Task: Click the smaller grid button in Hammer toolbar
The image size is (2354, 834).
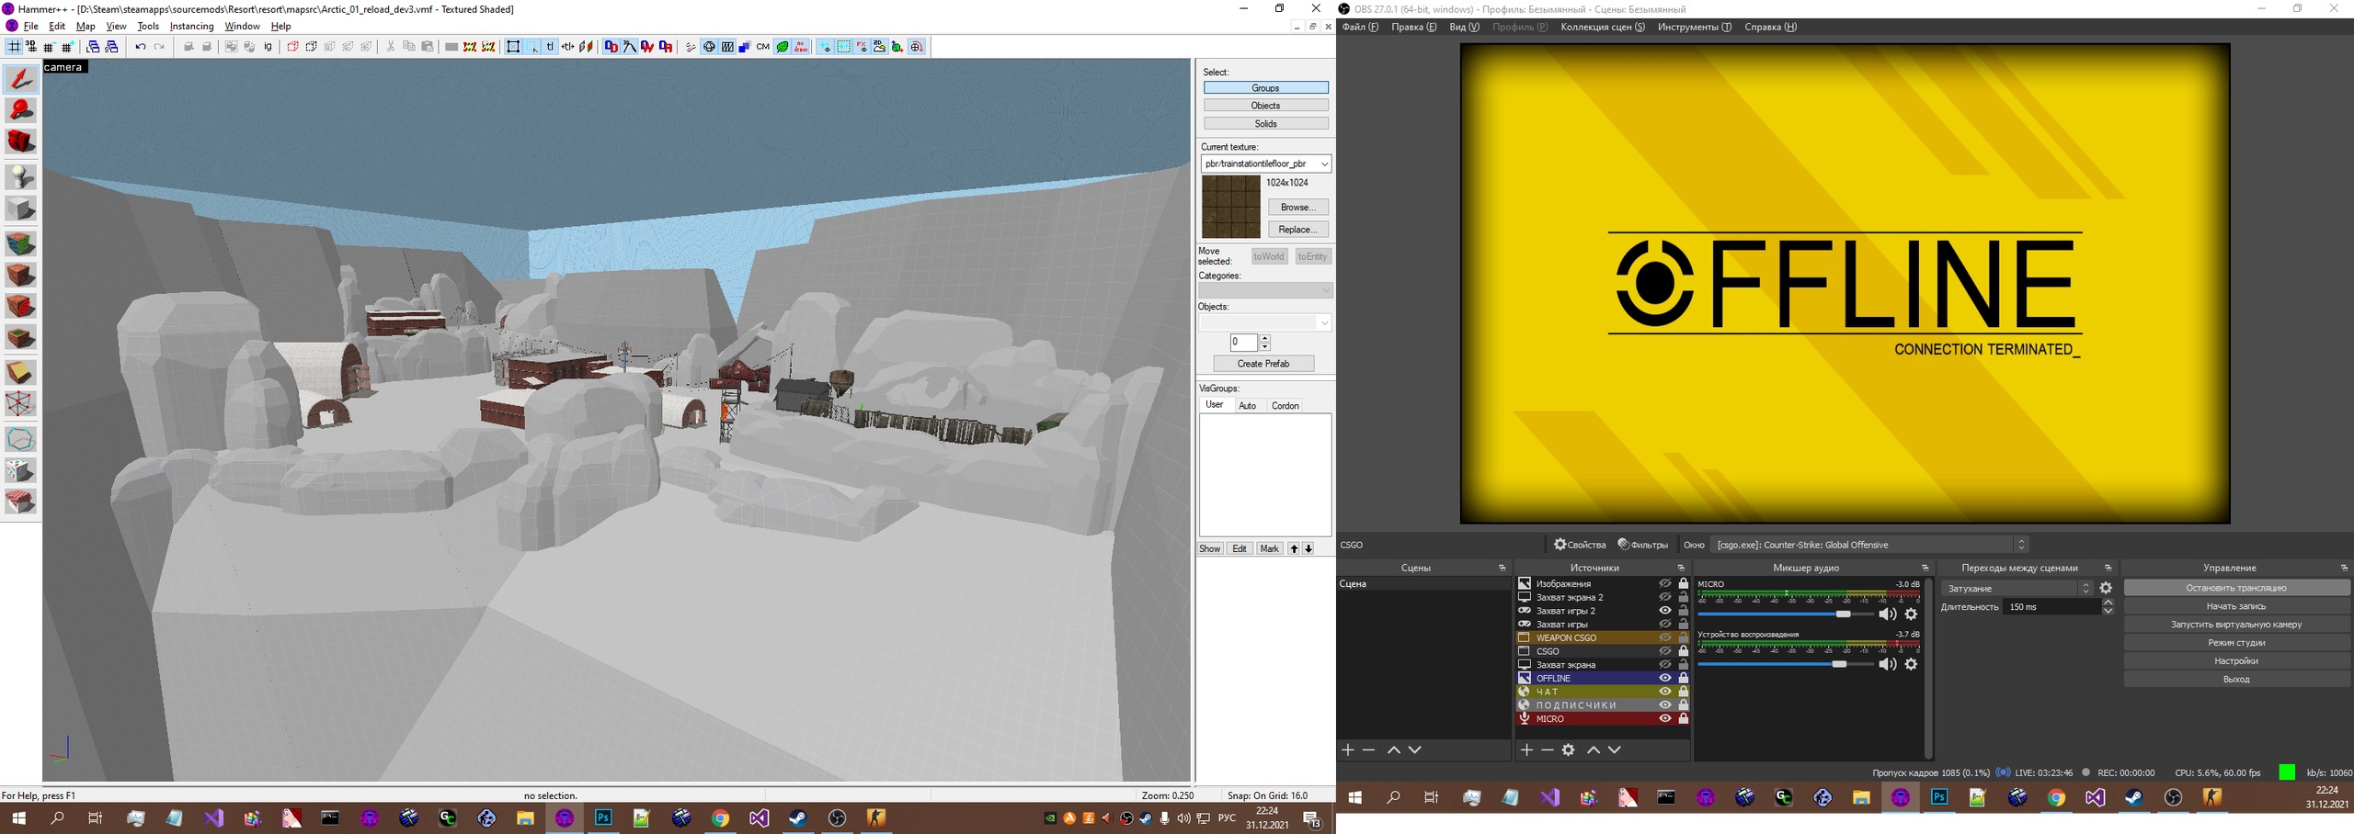Action: coord(49,47)
